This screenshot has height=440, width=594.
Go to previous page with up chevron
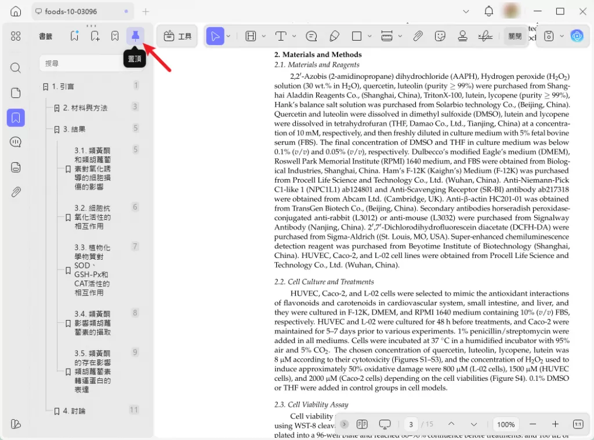[x=451, y=424]
